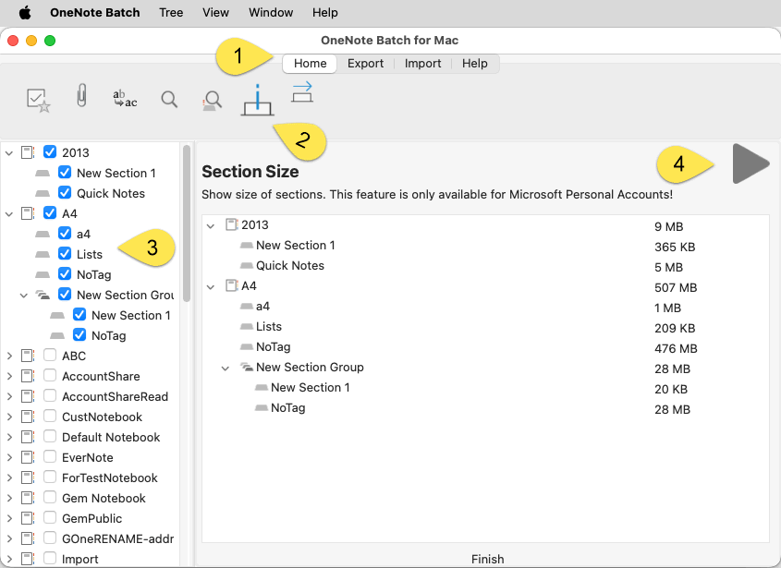Uncheck the Quick Notes section checkbox

[x=65, y=193]
